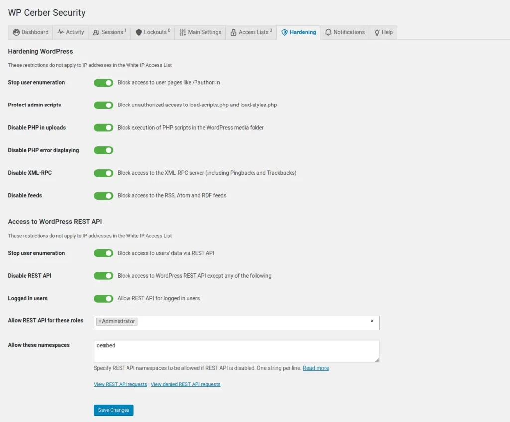510x422 pixels.
Task: Click the Help lightbulb icon
Action: point(377,32)
